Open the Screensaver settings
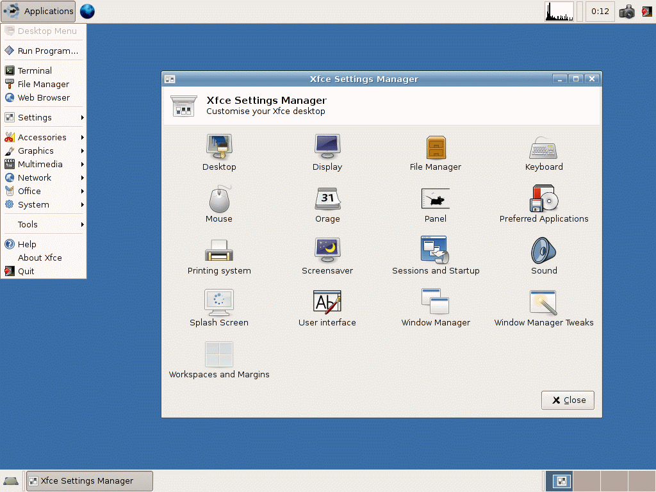The height and width of the screenshot is (492, 656). tap(327, 250)
